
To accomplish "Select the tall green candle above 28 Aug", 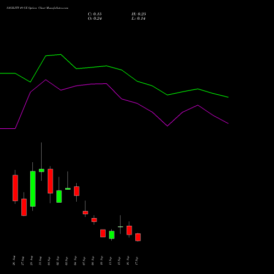I will point(33,189).
